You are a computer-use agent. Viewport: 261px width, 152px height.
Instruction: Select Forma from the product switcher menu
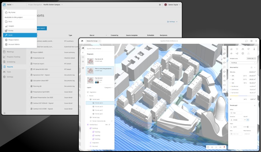tap(11, 31)
